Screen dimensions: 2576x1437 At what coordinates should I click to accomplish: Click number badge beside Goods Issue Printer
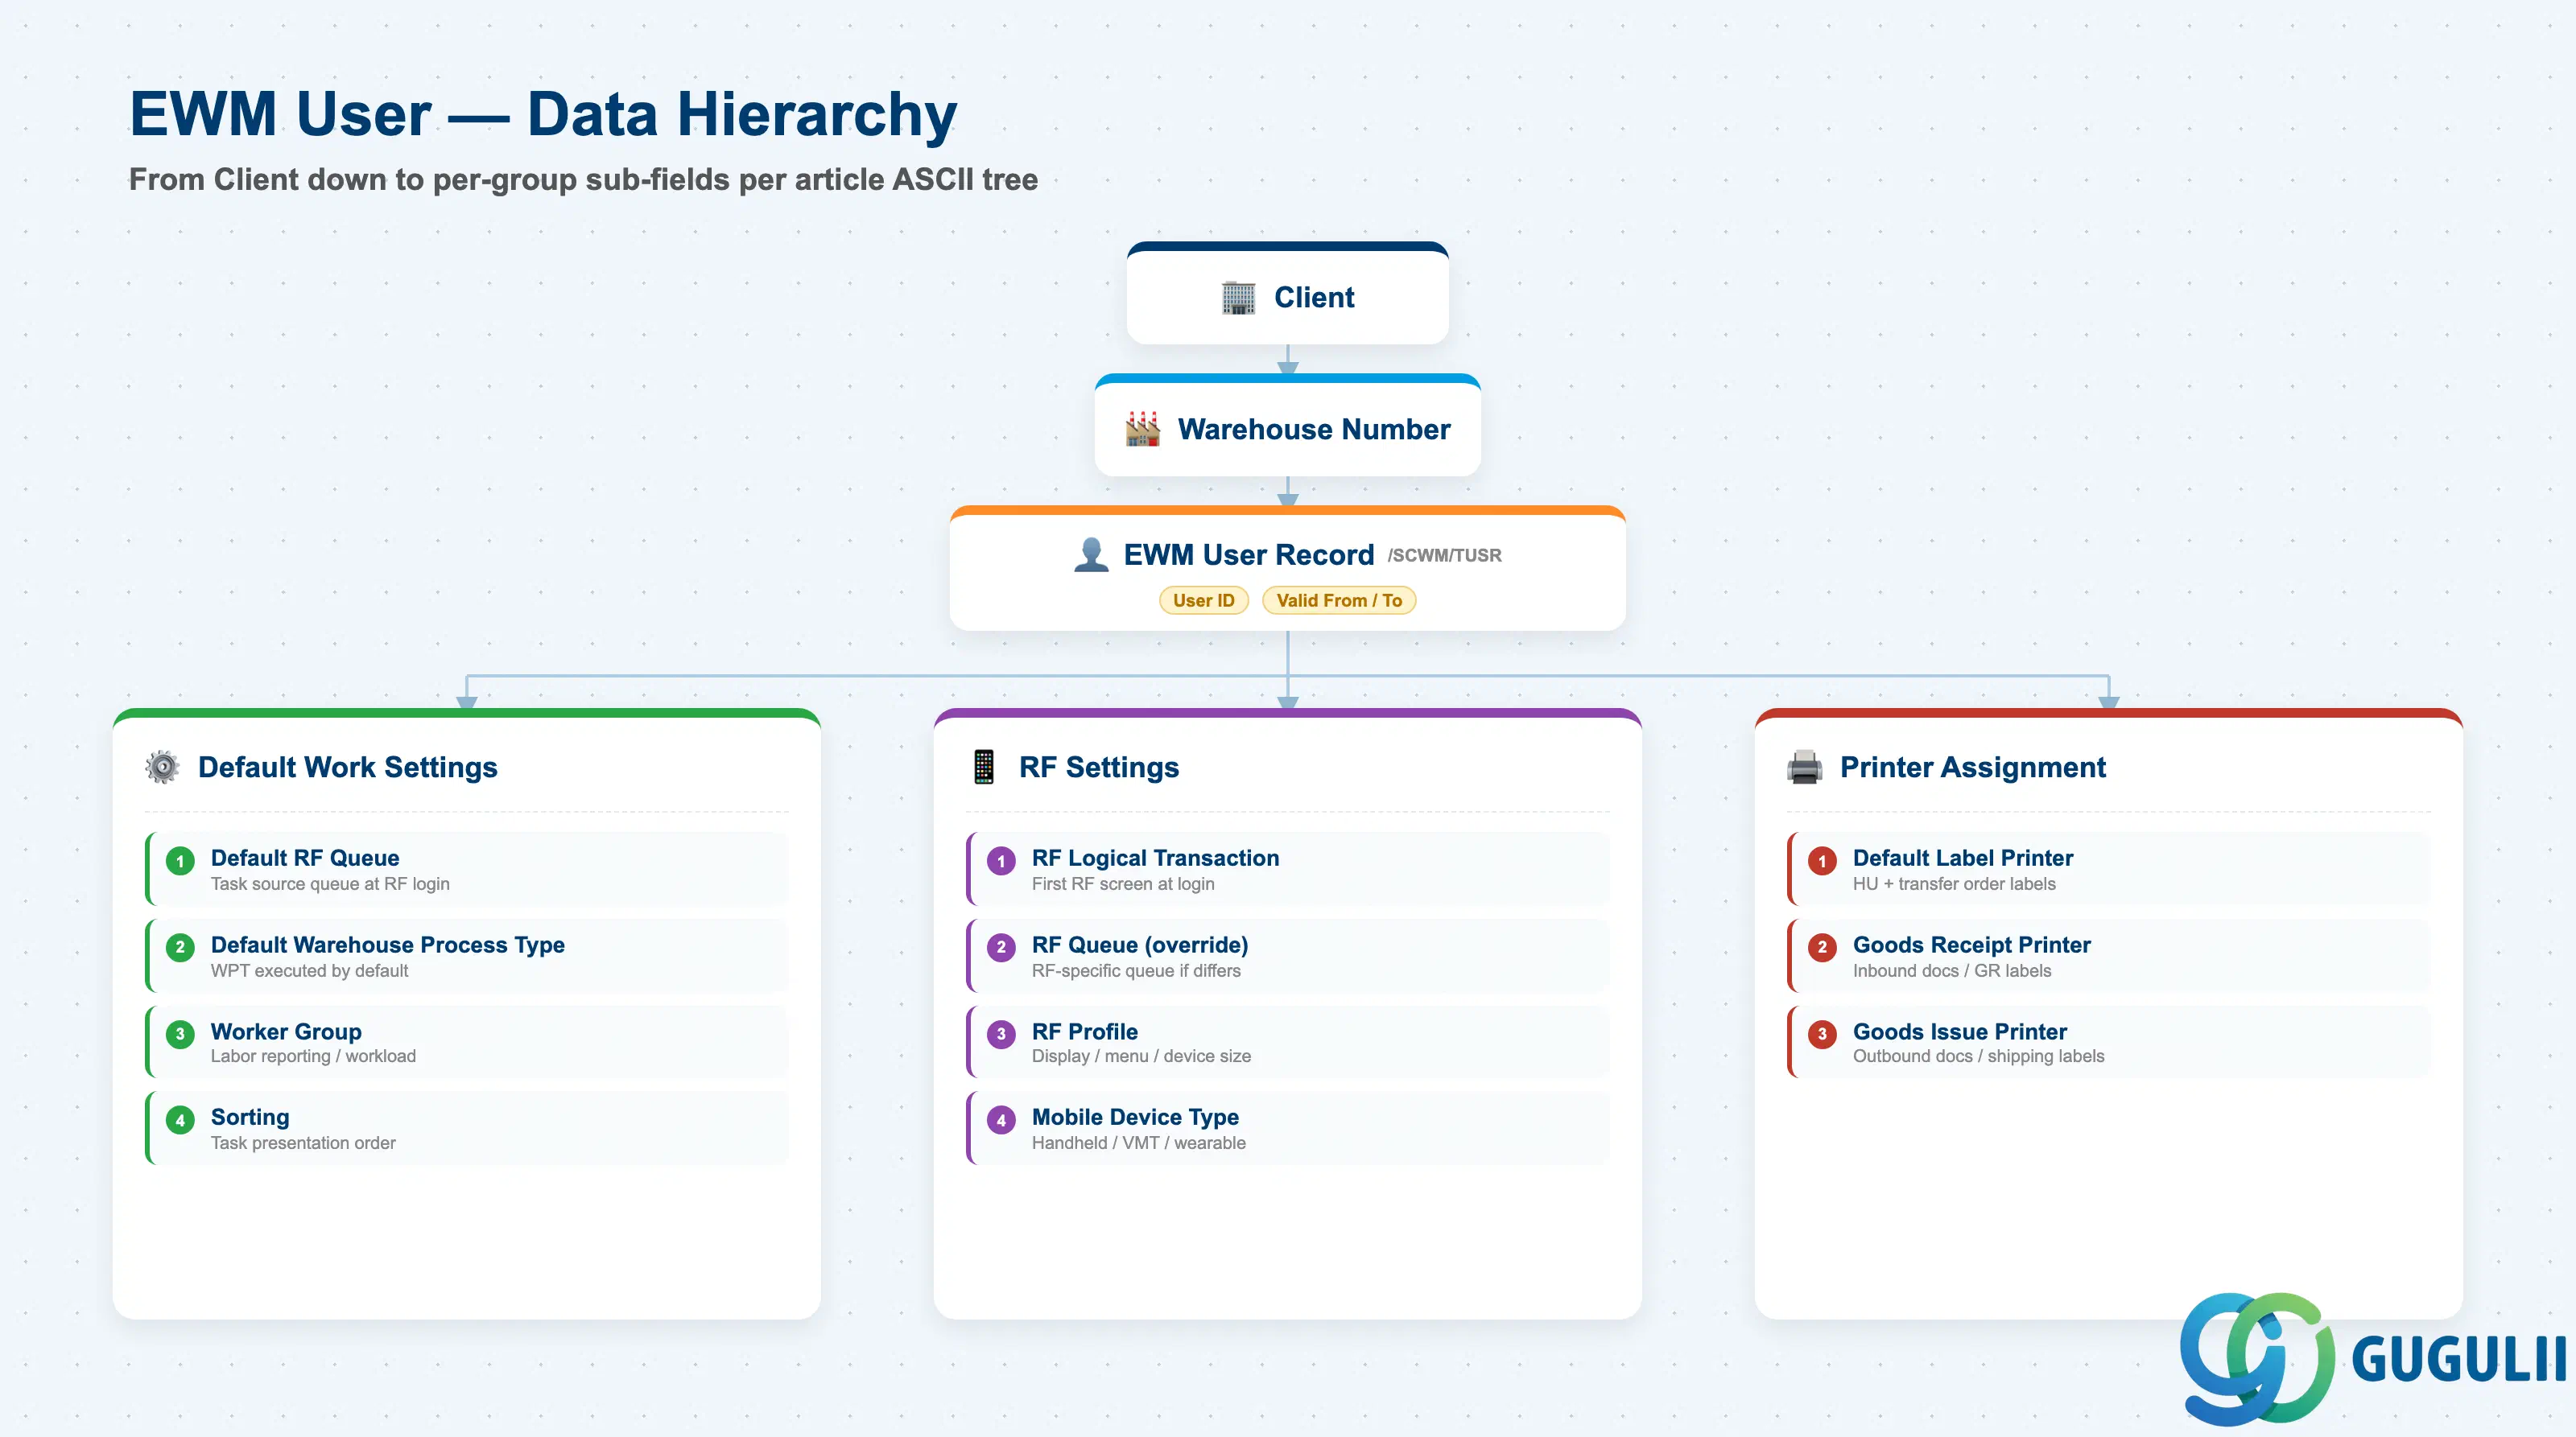tap(1822, 1034)
